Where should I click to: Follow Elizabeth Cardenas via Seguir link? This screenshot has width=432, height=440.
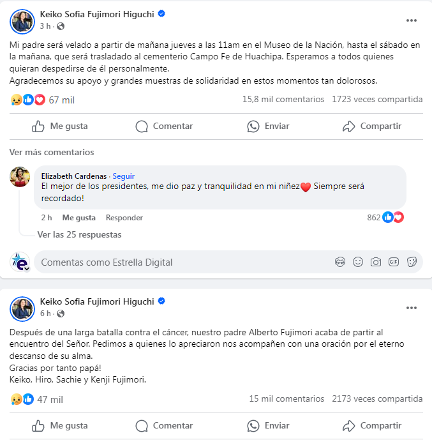[123, 176]
